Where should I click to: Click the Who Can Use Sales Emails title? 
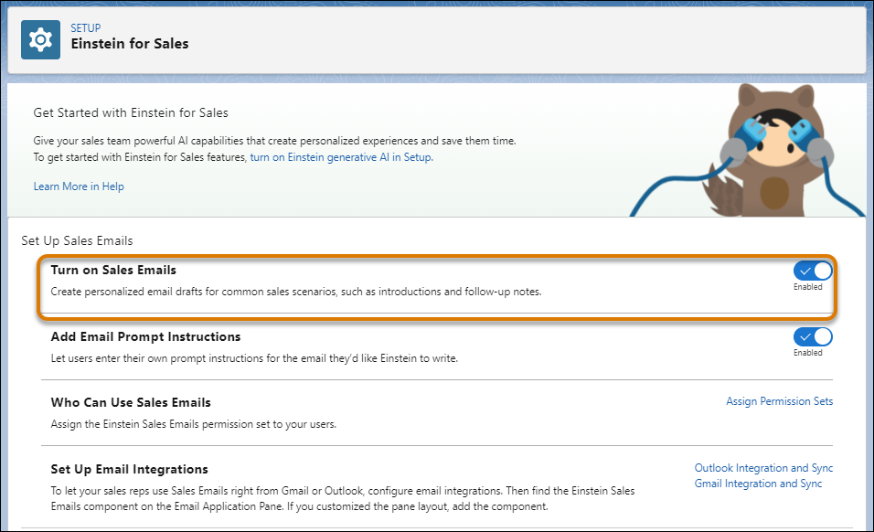point(131,402)
